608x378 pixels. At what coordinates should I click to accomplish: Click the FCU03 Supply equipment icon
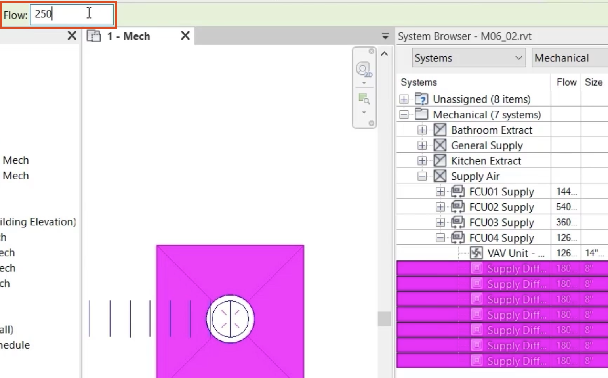[x=458, y=222]
